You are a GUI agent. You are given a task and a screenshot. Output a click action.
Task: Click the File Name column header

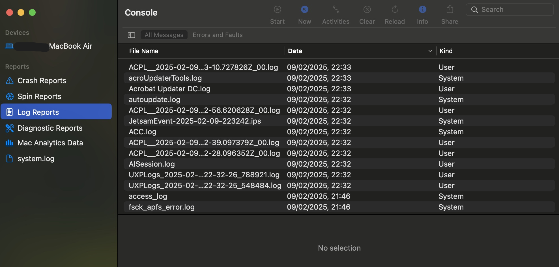tap(143, 51)
